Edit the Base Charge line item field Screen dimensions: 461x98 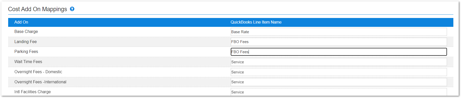pos(339,32)
